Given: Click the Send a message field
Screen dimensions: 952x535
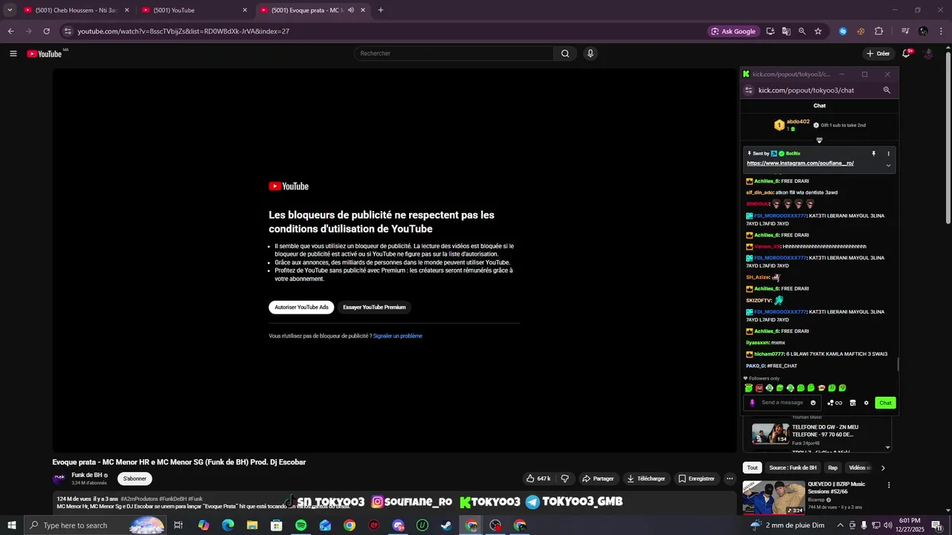Looking at the screenshot, I should pyautogui.click(x=782, y=403).
